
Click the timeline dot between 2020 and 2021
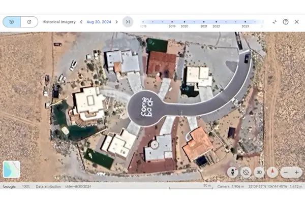click(194, 22)
